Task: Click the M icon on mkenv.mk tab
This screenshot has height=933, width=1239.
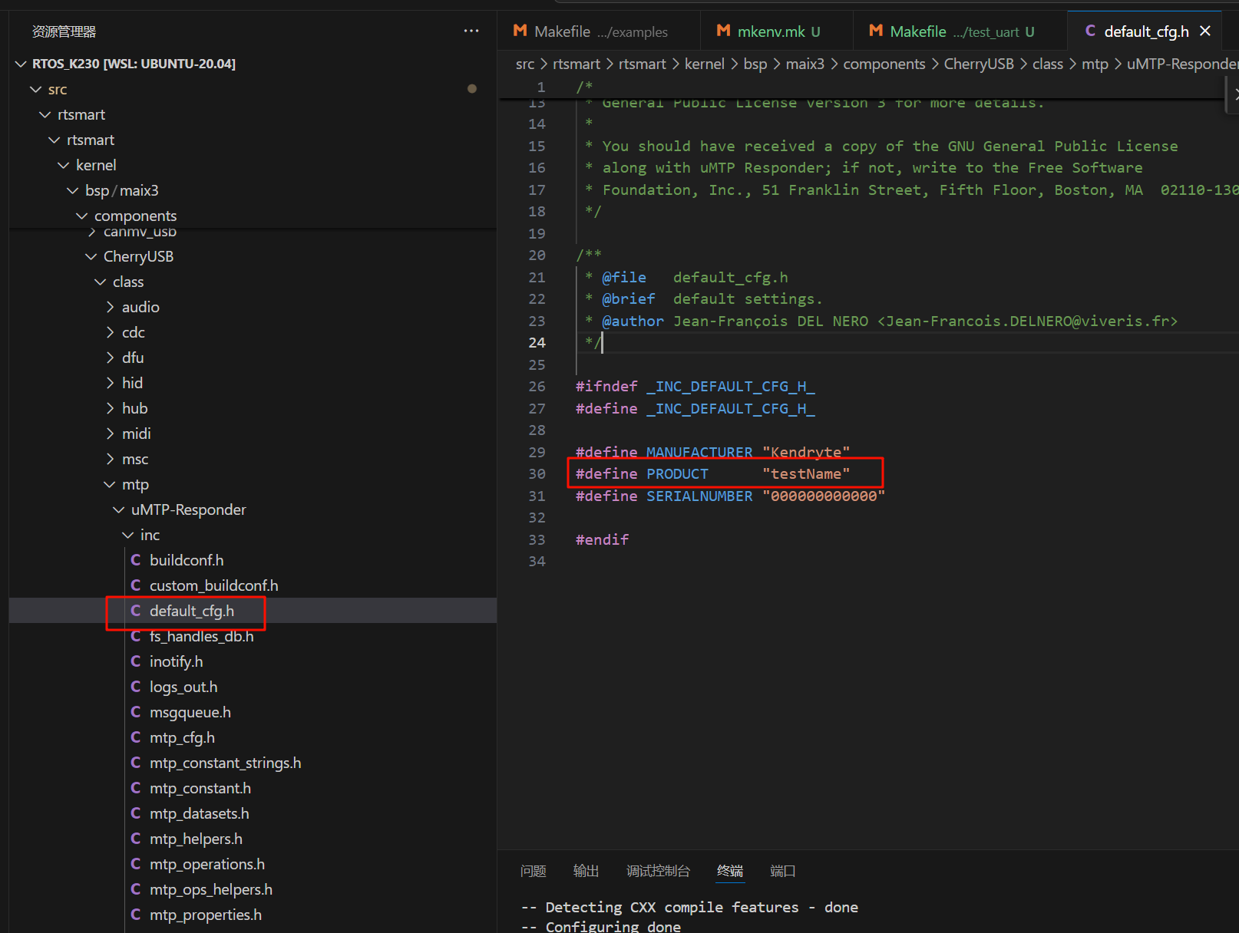Action: point(723,31)
